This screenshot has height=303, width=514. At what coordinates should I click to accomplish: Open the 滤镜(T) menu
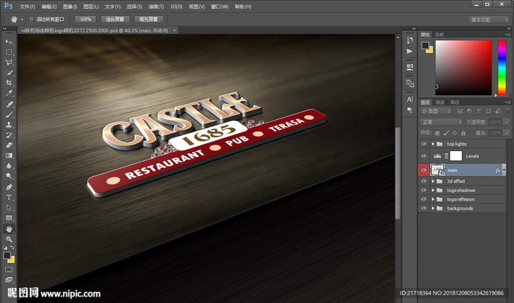click(x=156, y=7)
